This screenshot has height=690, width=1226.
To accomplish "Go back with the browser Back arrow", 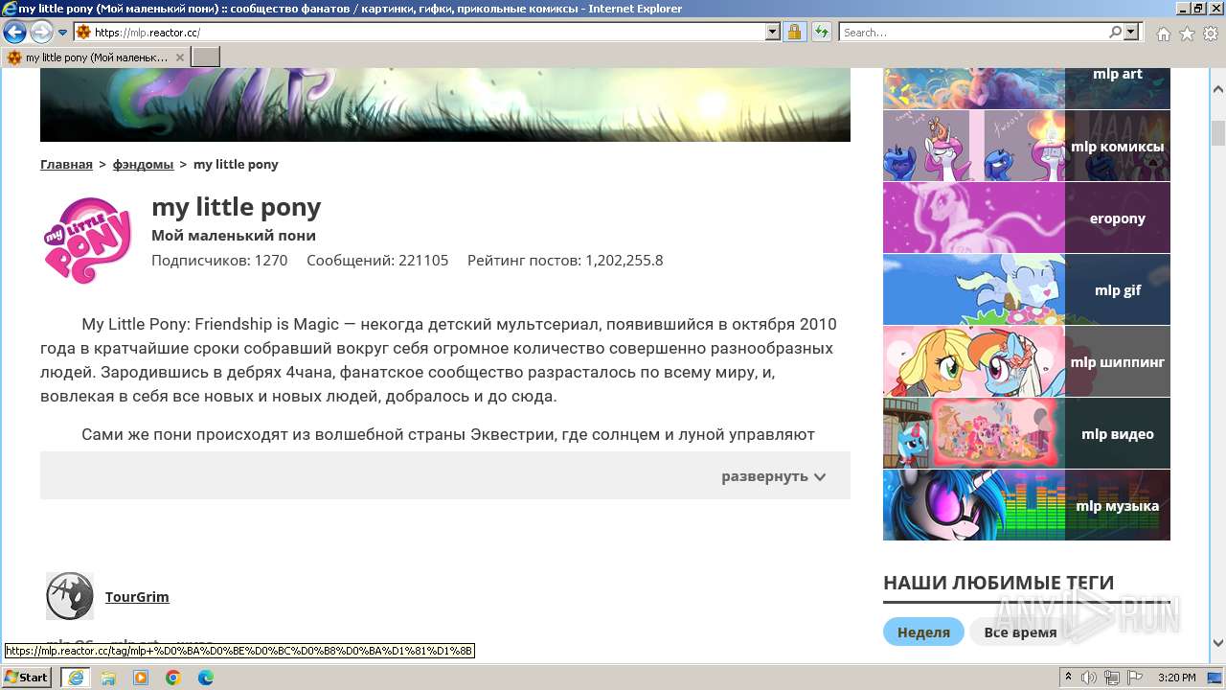I will (14, 32).
